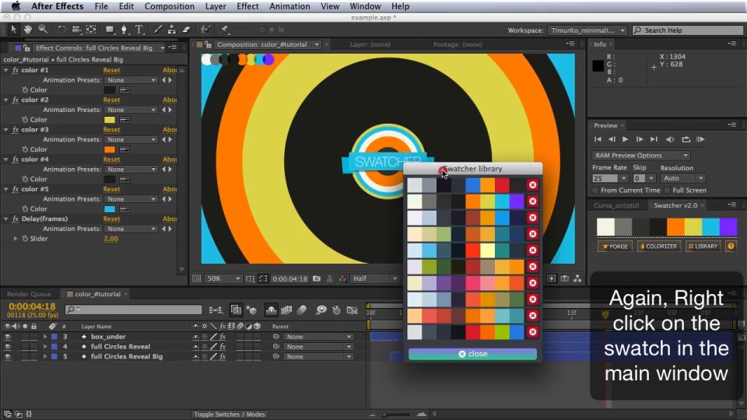Jump to first frame in Preview

coord(598,139)
